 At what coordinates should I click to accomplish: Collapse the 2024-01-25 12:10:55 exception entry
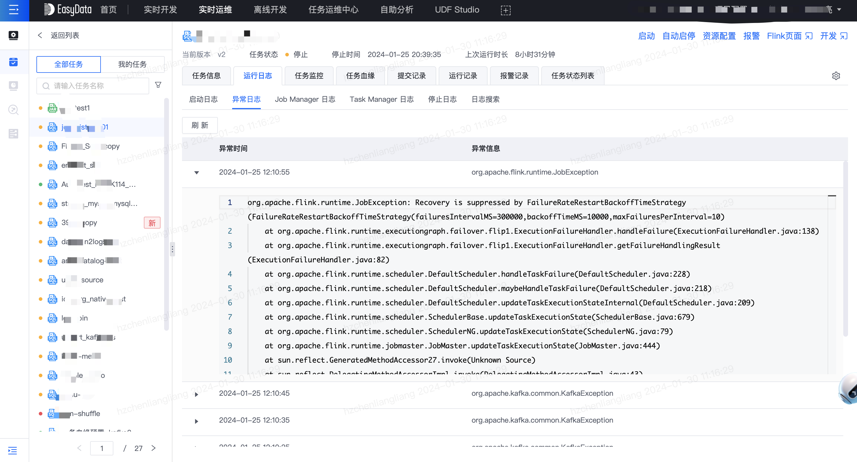[196, 173]
